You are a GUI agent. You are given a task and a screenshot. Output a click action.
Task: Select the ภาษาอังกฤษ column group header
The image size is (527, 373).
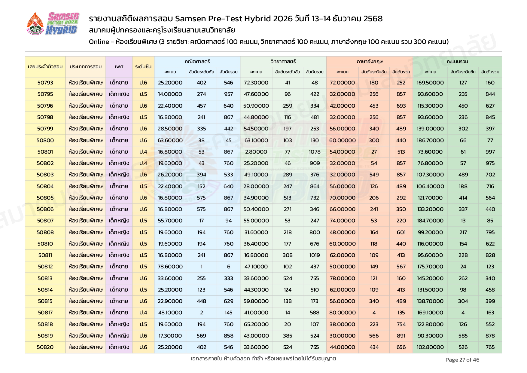tap(369, 62)
